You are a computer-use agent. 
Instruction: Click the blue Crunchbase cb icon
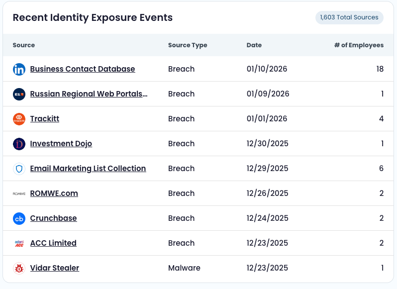point(19,218)
